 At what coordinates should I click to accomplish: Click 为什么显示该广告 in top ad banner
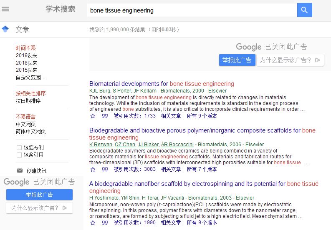[x=290, y=60]
